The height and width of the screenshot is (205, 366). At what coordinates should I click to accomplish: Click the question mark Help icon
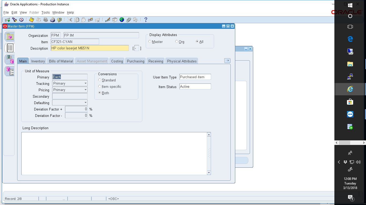145,19
